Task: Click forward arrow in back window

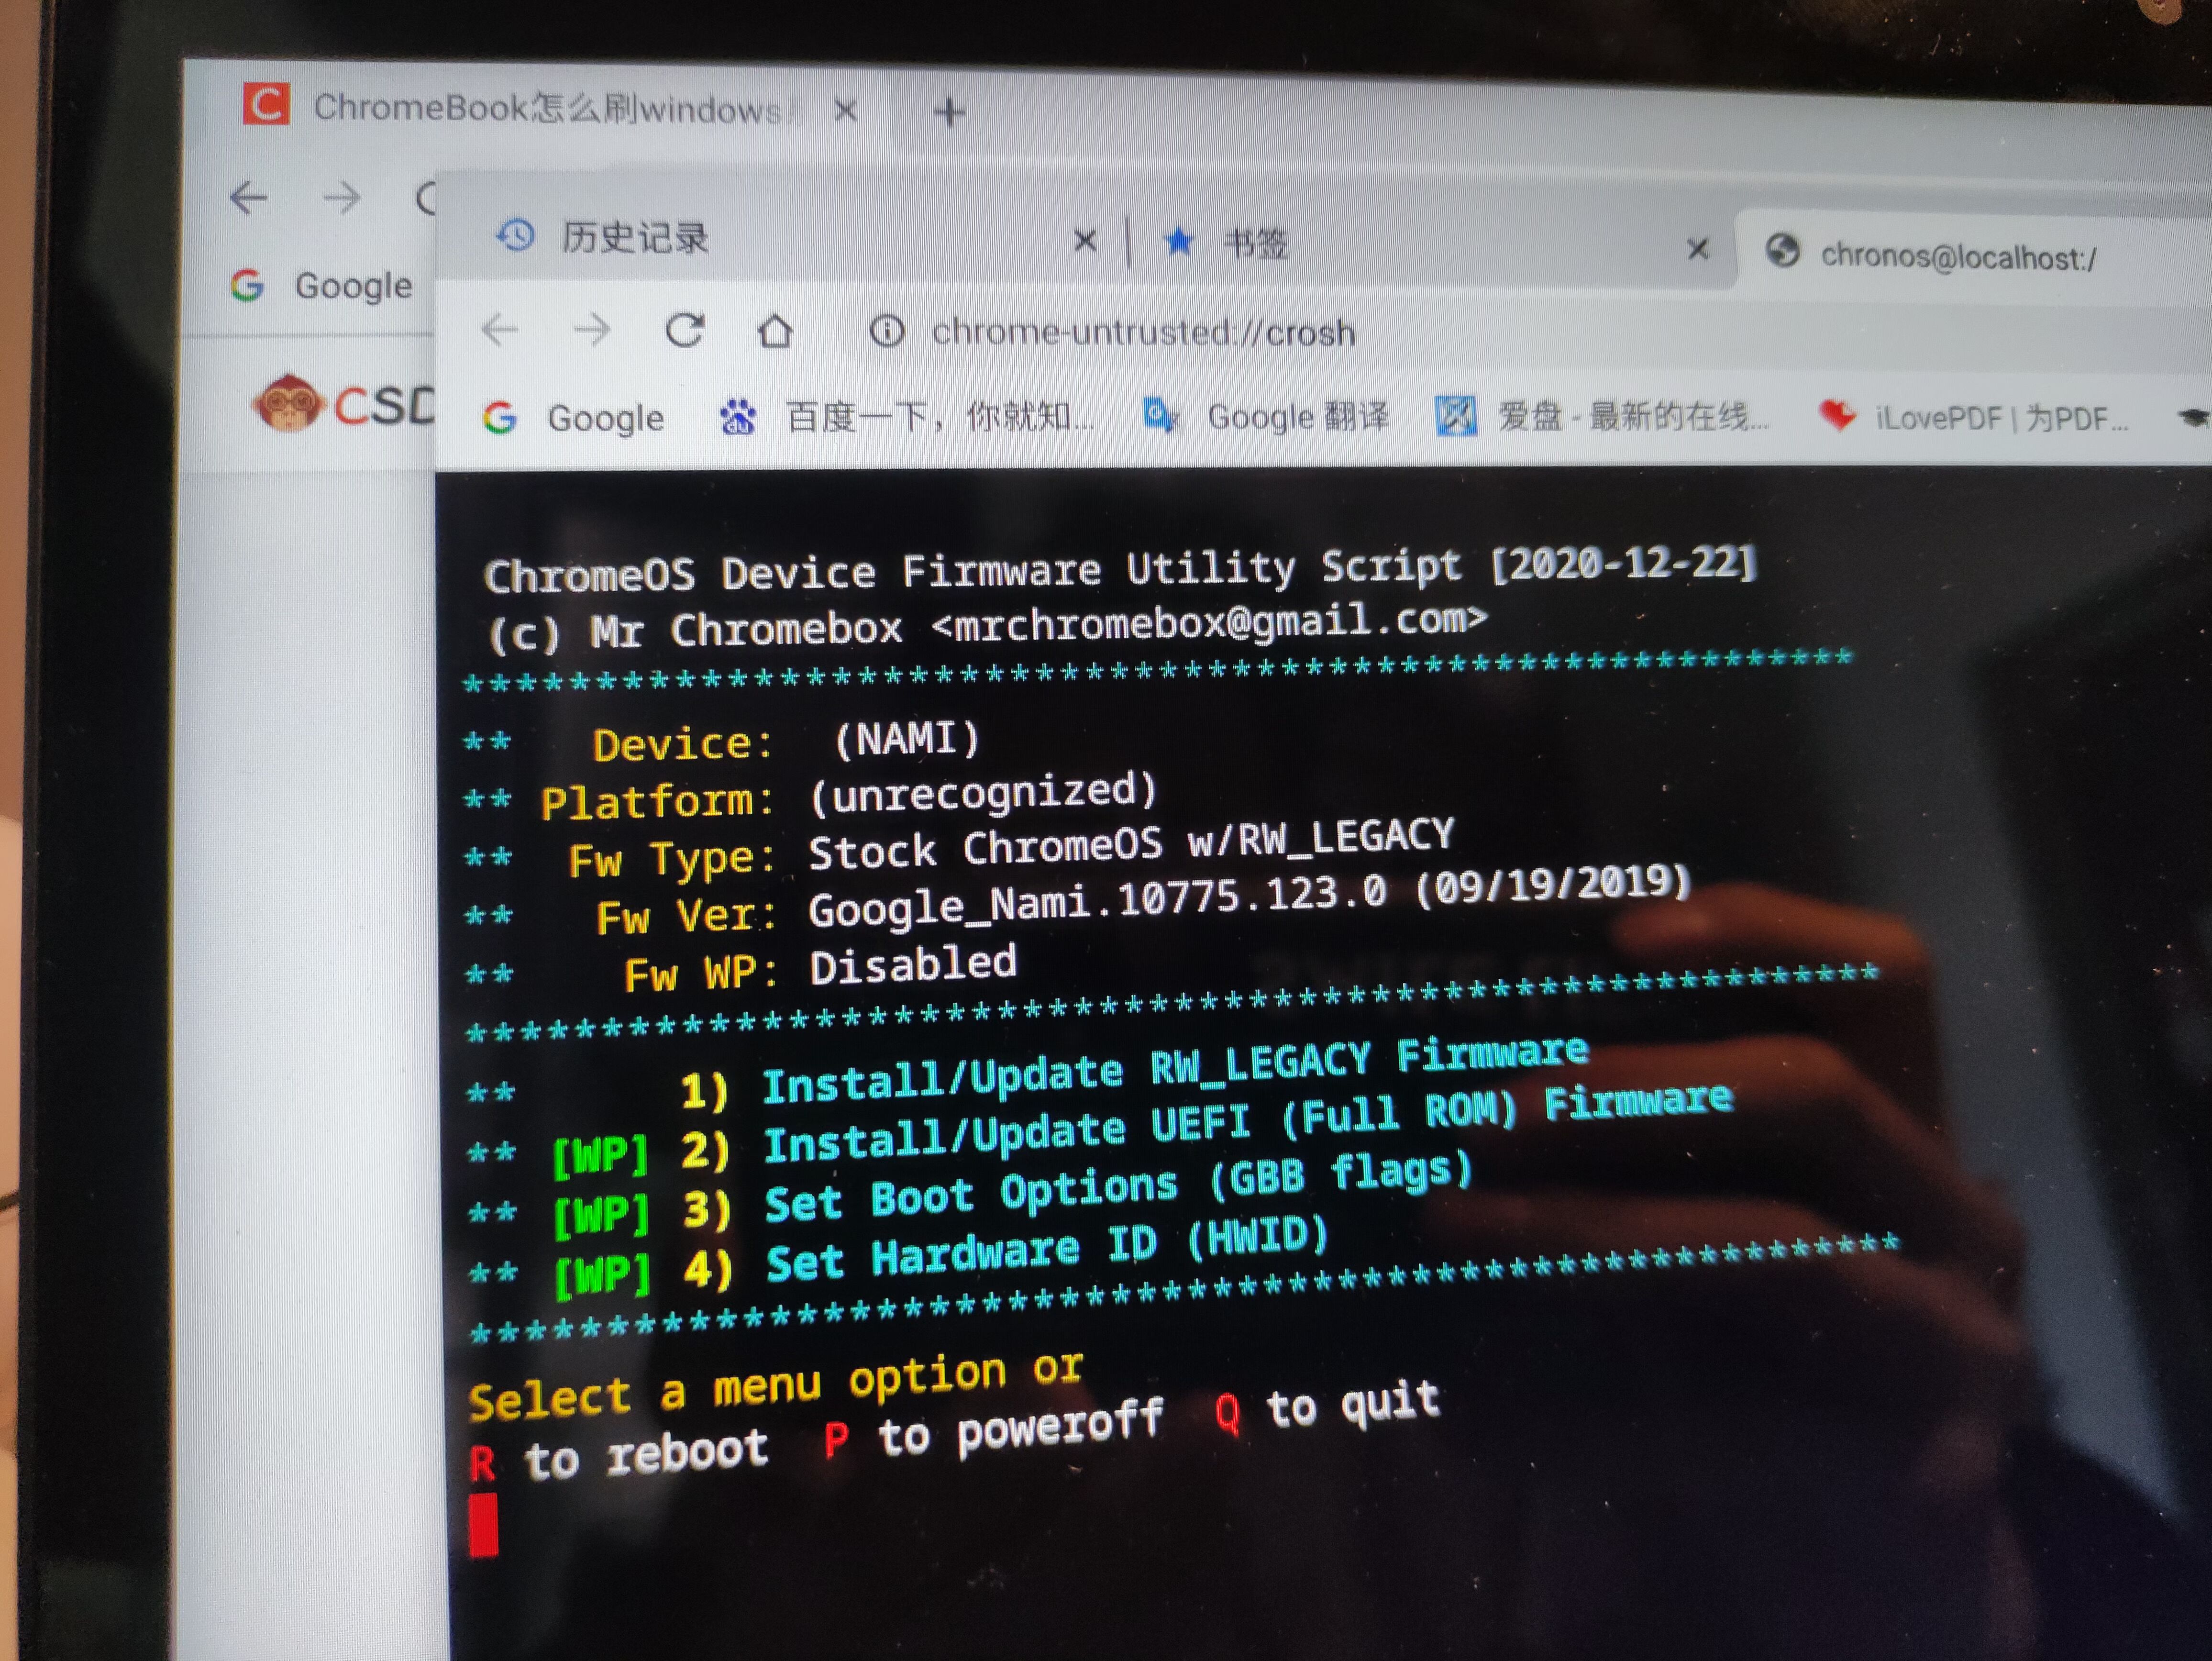Action: pos(343,198)
